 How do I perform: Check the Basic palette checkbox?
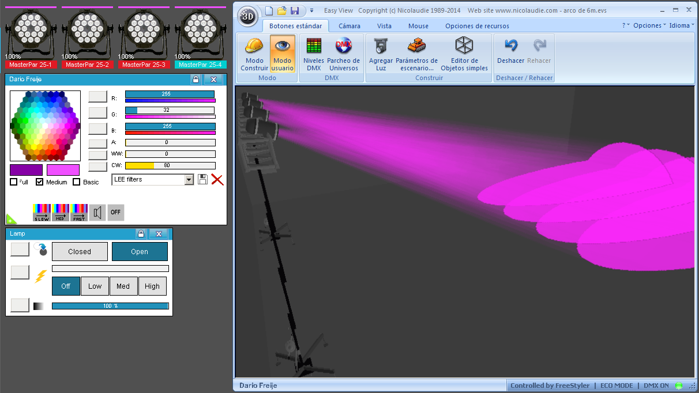point(77,182)
